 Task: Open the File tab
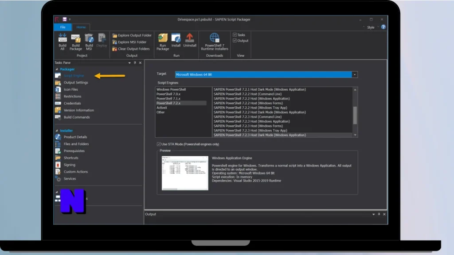tap(63, 27)
